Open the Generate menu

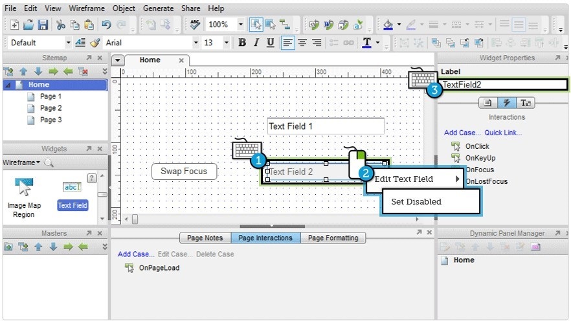[158, 8]
